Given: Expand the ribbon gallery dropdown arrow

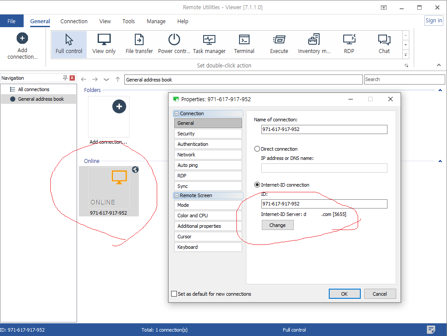Looking at the screenshot, I should 406,55.
